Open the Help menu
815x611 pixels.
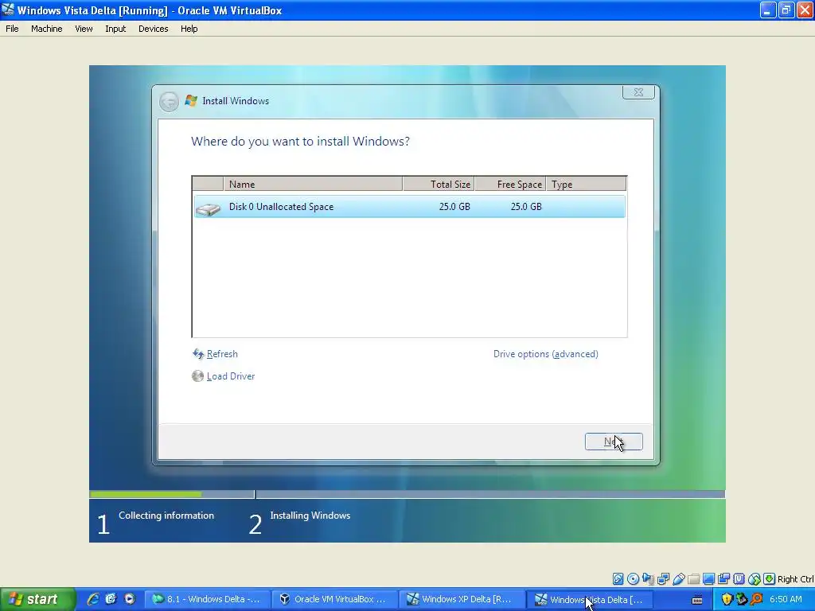pos(189,29)
